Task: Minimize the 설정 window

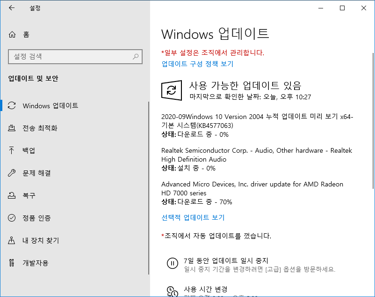Action: (321, 8)
